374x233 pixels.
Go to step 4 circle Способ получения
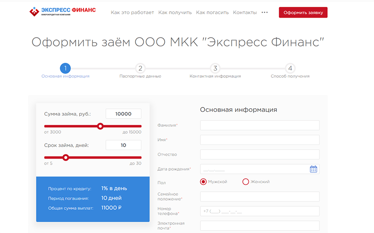pos(290,68)
